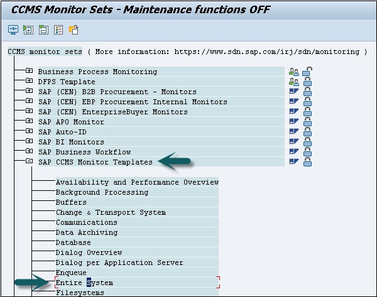
Task: Select the Background Processing monitor
Action: pos(102,192)
